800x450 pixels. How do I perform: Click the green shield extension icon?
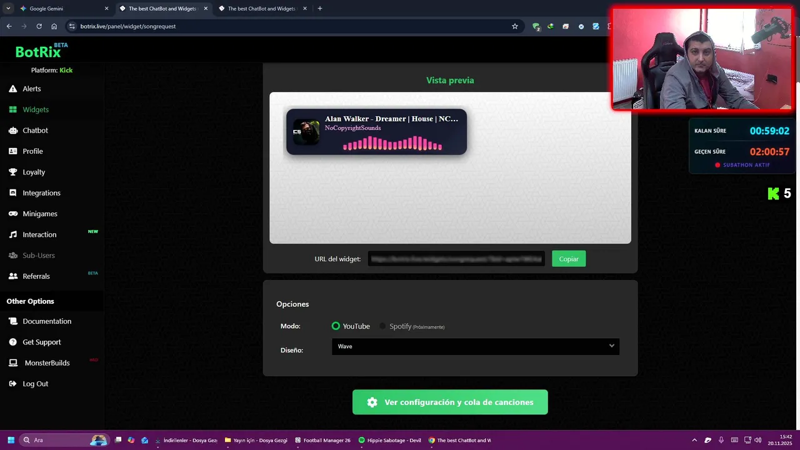pyautogui.click(x=536, y=26)
